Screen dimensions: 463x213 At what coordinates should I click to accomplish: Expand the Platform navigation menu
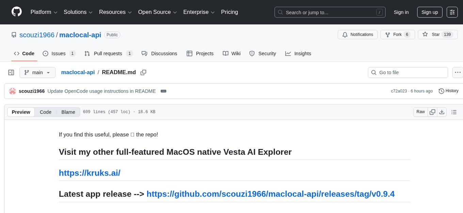[x=43, y=12]
